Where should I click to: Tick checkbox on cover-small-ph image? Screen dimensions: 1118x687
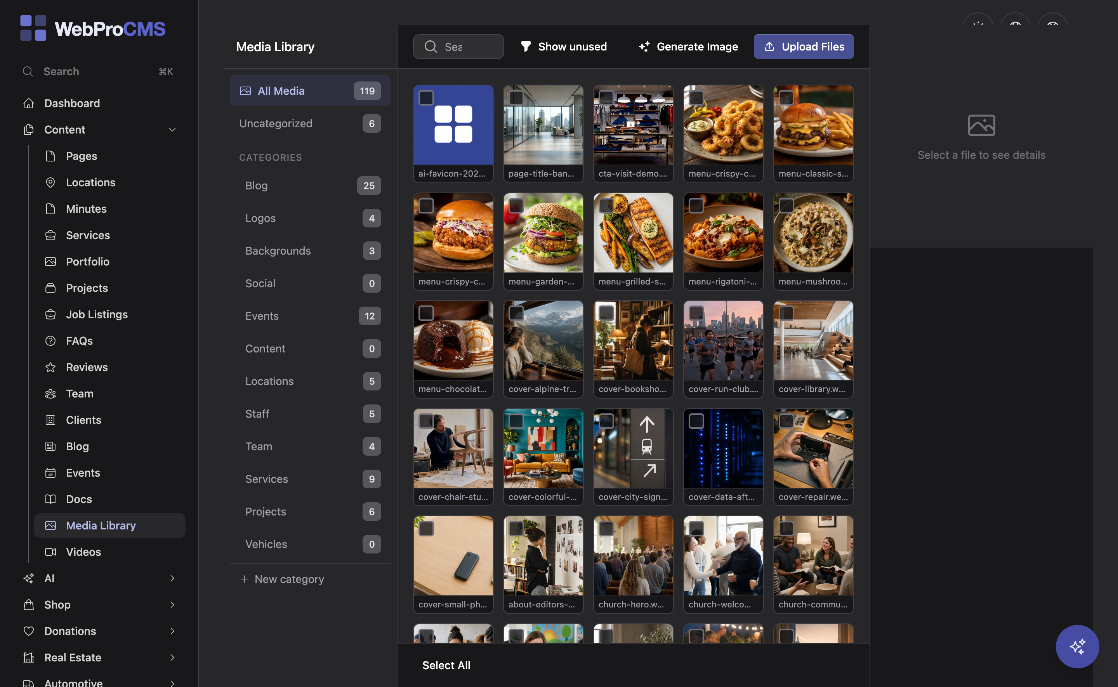point(426,528)
